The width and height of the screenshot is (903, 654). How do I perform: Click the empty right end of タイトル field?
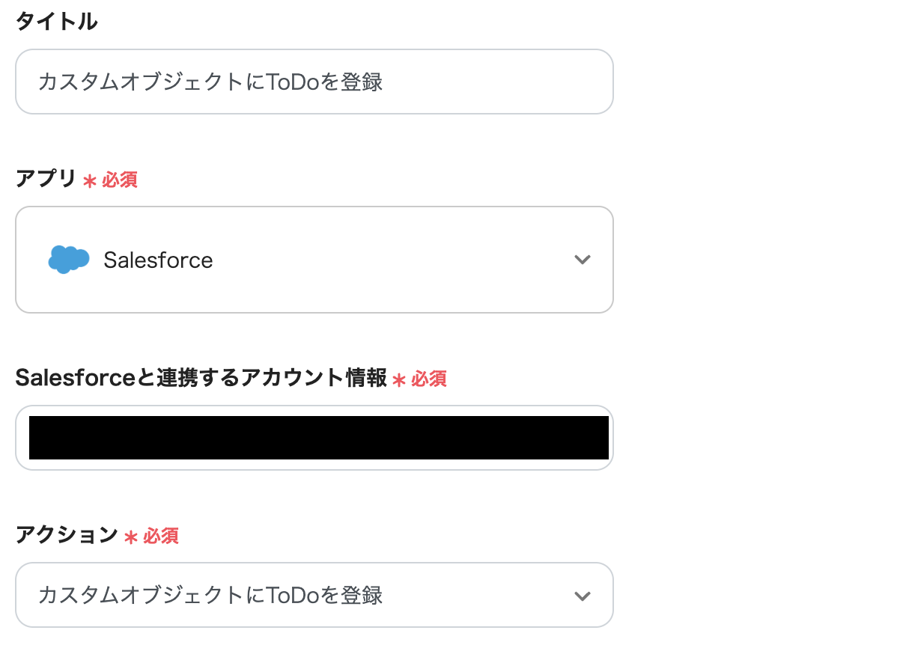pos(524,82)
